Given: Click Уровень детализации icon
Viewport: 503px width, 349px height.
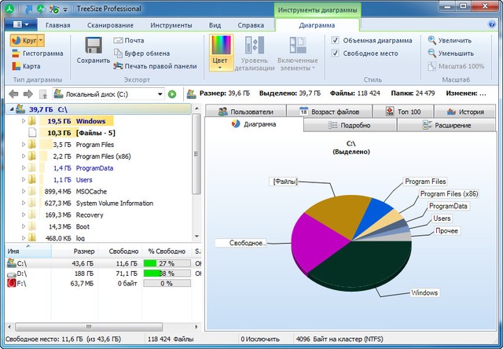Looking at the screenshot, I should click(x=255, y=45).
